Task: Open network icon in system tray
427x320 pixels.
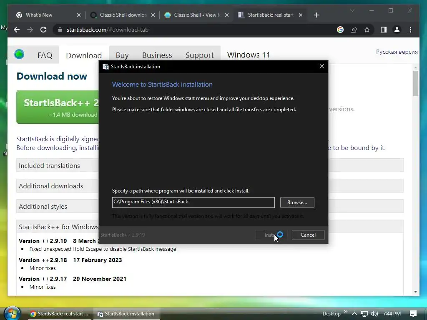Action: [364, 314]
